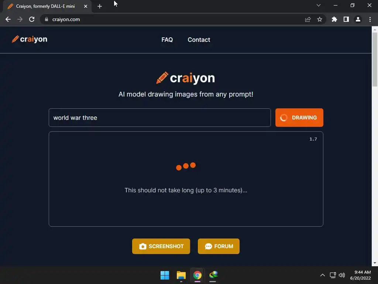
Task: Open the Chrome profile avatar
Action: [358, 19]
